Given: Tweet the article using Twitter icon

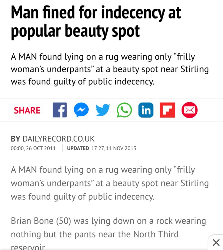Looking at the screenshot, I should tap(103, 110).
